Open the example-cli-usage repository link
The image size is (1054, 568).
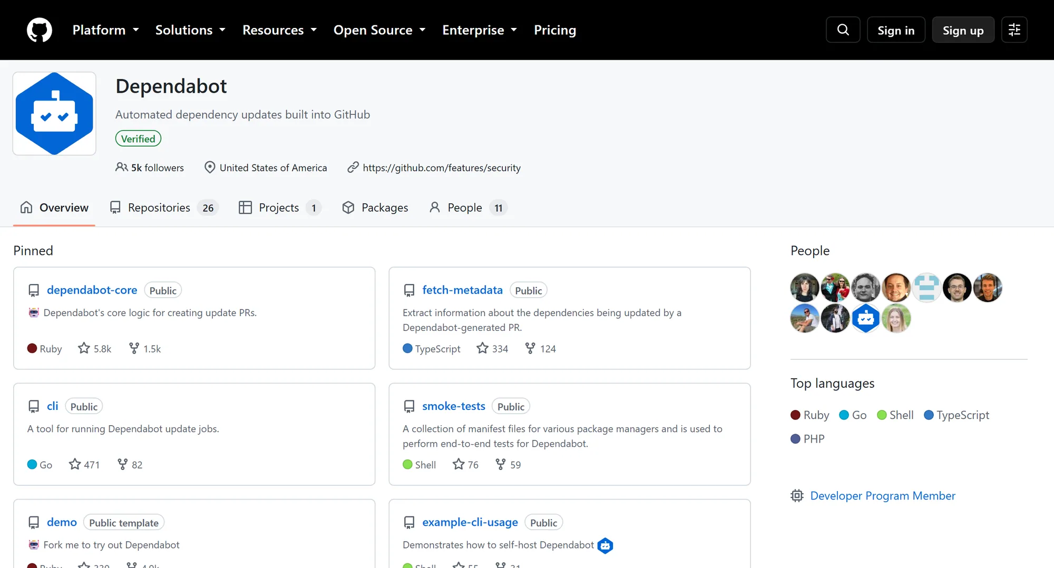coord(470,522)
